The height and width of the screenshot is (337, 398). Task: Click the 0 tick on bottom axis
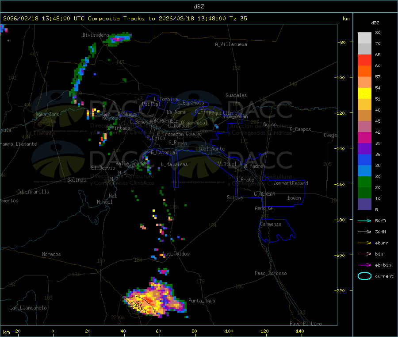(x=53, y=331)
